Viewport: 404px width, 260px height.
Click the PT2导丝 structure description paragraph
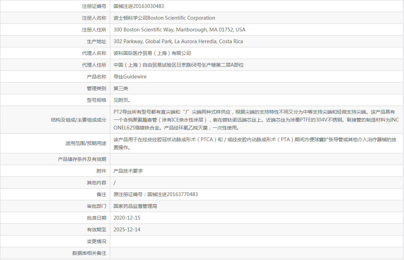click(256, 120)
